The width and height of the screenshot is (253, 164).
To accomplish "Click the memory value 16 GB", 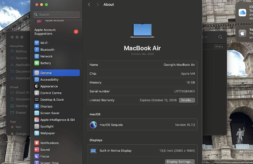I will coord(191,83).
